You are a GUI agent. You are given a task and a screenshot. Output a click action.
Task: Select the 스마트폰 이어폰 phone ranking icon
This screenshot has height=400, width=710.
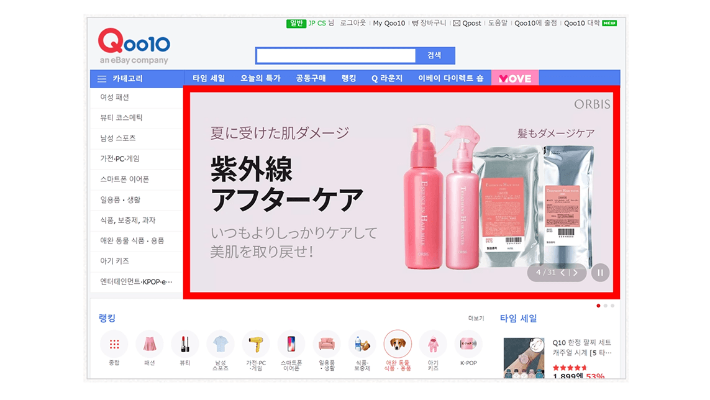point(291,344)
